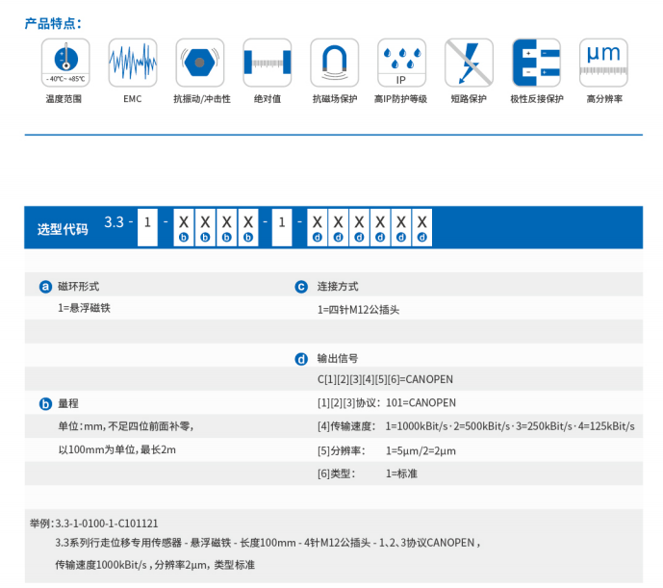
Task: Click the circled 'c' marker beside 连接方式
Action: [x=301, y=287]
